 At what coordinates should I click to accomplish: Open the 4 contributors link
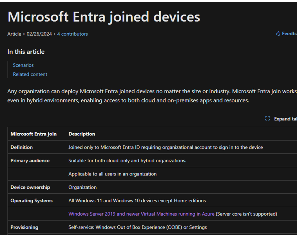(x=72, y=34)
